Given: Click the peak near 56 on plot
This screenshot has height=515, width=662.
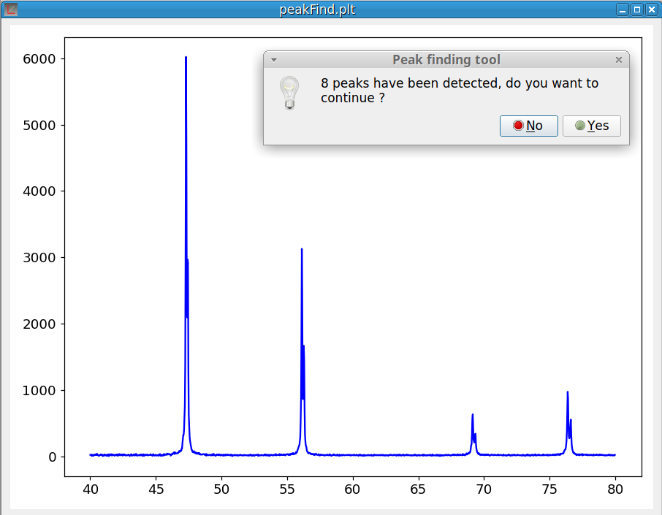Looking at the screenshot, I should click(x=303, y=351).
